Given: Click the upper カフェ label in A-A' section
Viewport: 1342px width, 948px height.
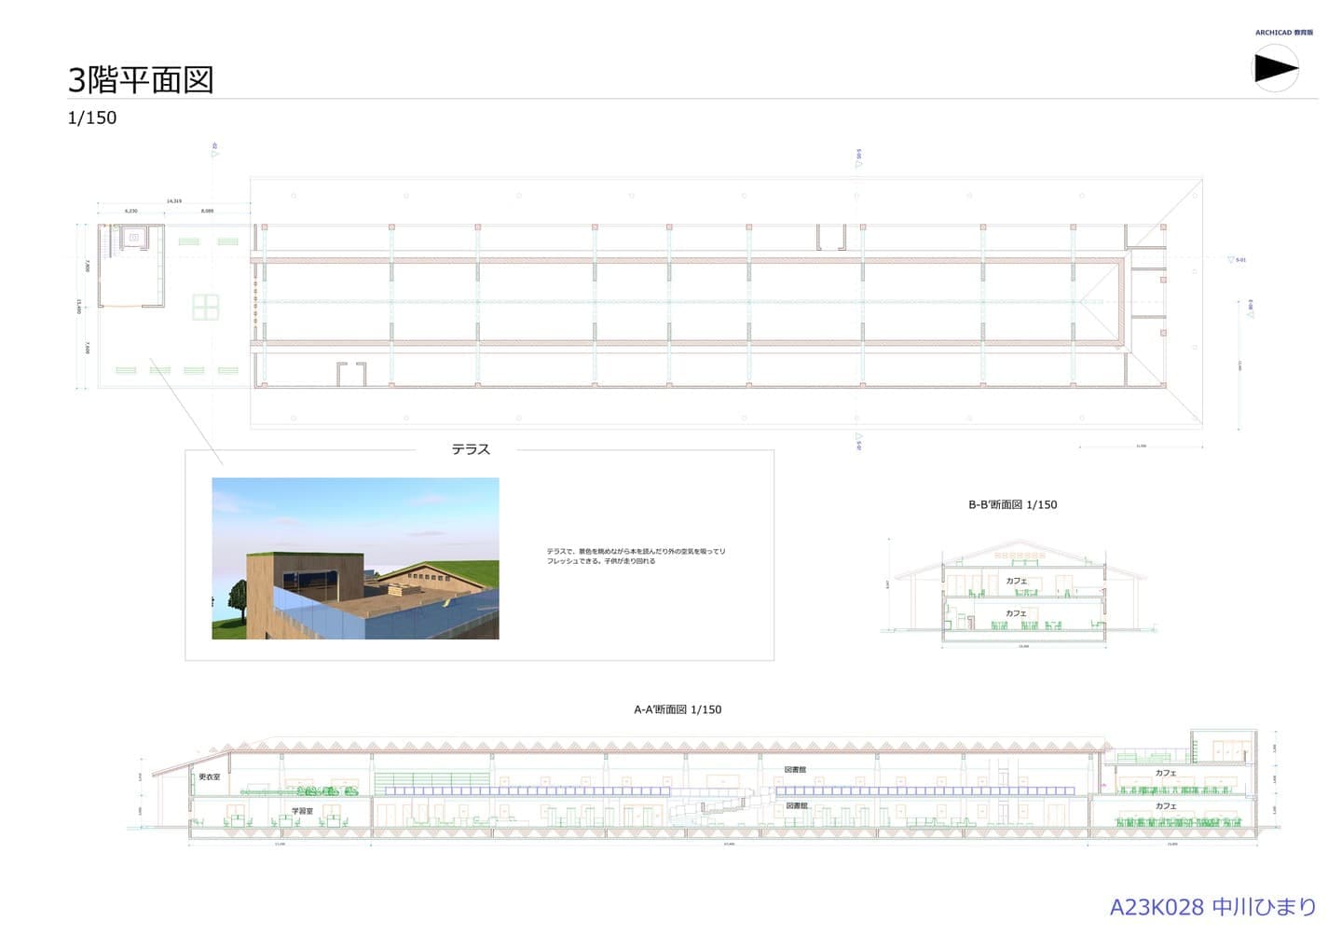Looking at the screenshot, I should [1166, 773].
